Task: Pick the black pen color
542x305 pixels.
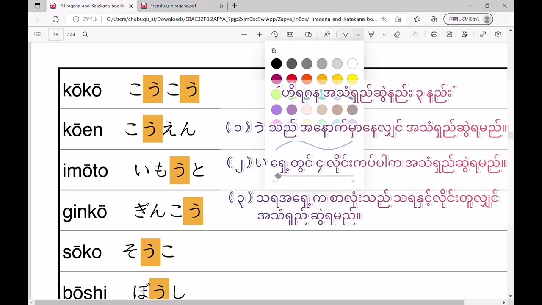Action: pyautogui.click(x=277, y=64)
